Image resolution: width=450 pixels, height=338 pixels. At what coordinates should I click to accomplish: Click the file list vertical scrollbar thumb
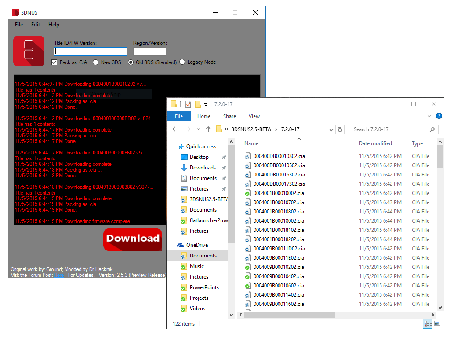click(439, 157)
